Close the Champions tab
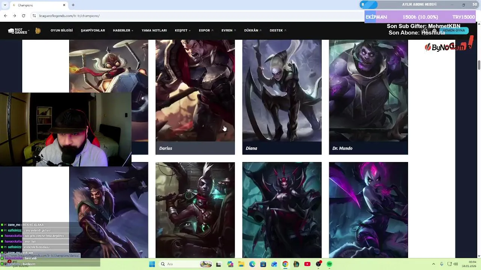The image size is (481, 270). click(64, 5)
